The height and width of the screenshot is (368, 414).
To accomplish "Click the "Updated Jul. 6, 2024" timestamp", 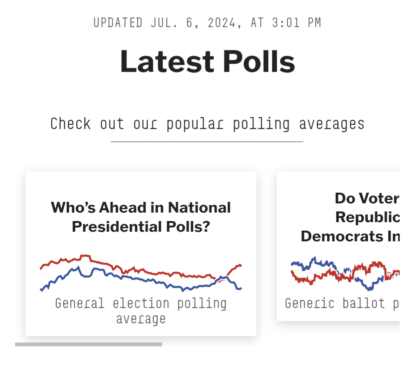I will click(x=207, y=23).
